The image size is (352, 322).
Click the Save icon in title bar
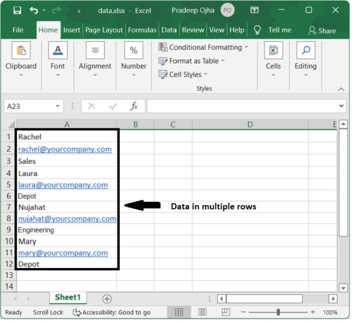pyautogui.click(x=17, y=10)
